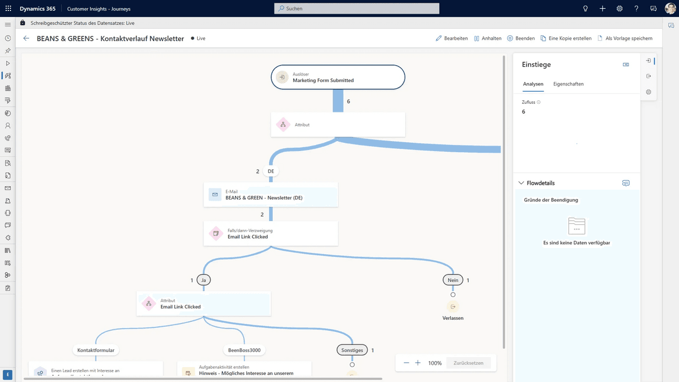Click the zoom in plus button
Image resolution: width=679 pixels, height=382 pixels.
tap(418, 363)
